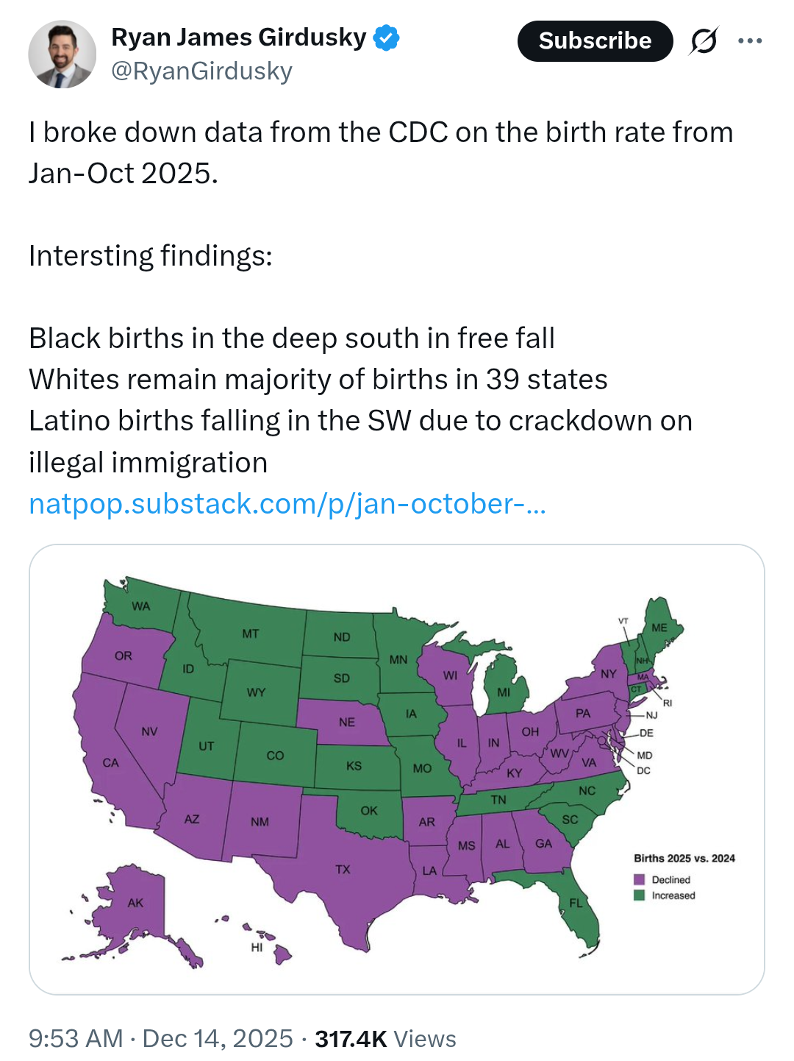Click Alaska on the map inset
Viewport: 794px width, 1061px height.
135,903
